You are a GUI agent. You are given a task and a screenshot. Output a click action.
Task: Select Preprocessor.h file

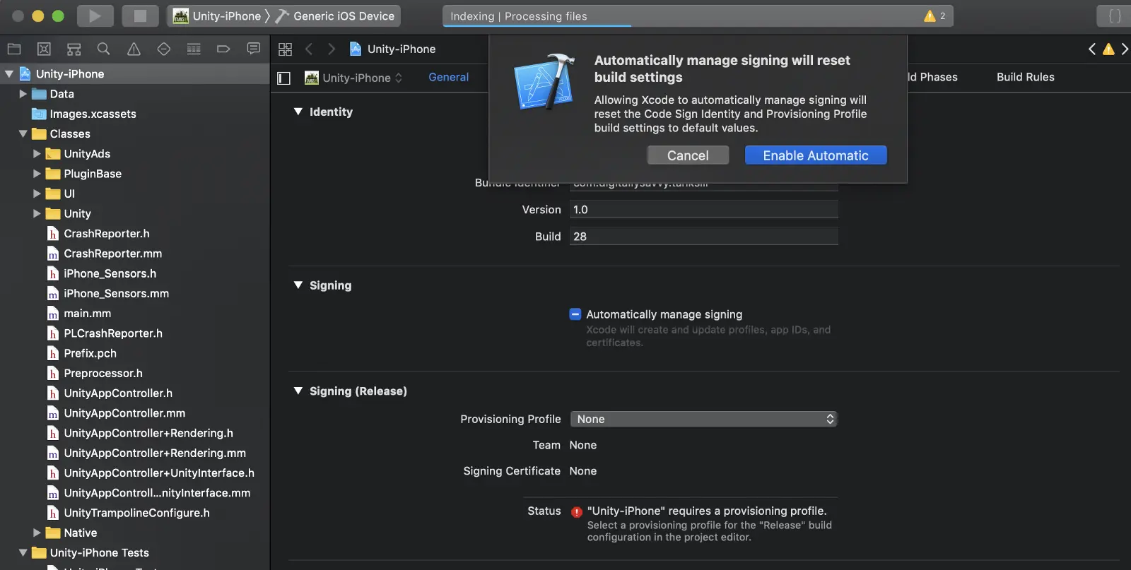[x=102, y=373]
